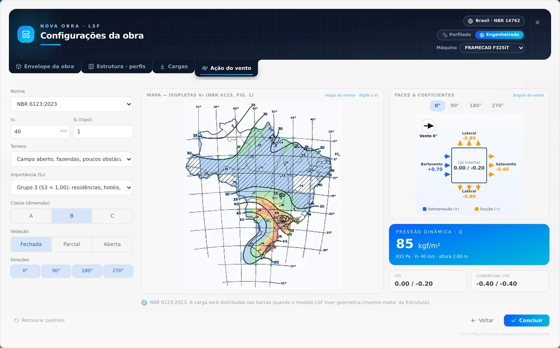The width and height of the screenshot is (560, 348).
Task: Select the 0° angle tab in coefficients panel
Action: point(437,106)
